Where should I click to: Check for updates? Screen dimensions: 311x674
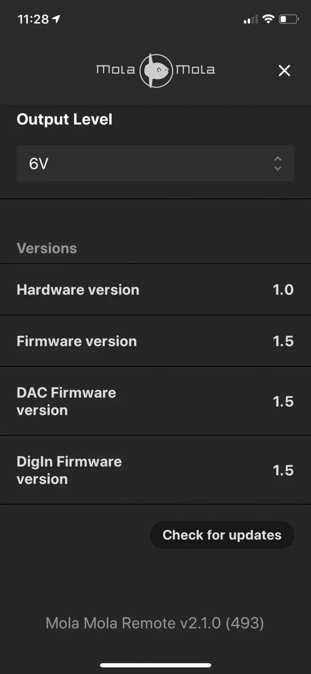pos(222,535)
